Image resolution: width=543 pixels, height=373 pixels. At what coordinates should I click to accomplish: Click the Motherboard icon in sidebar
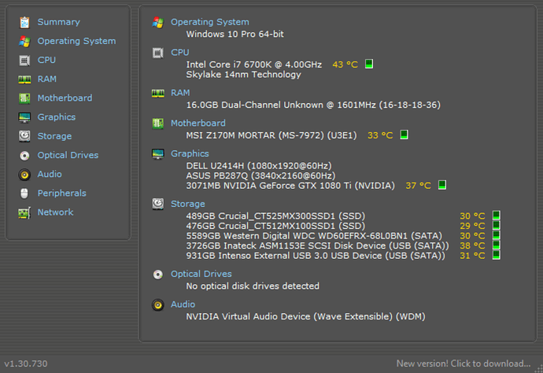(24, 98)
